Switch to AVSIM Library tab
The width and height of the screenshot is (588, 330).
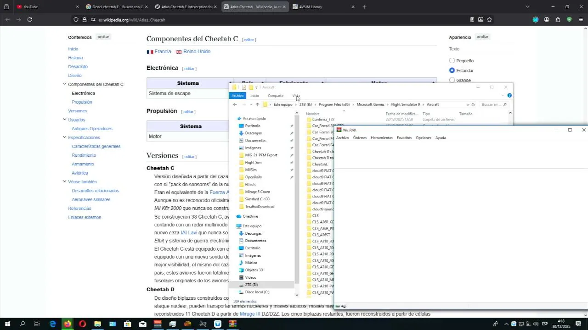(324, 7)
